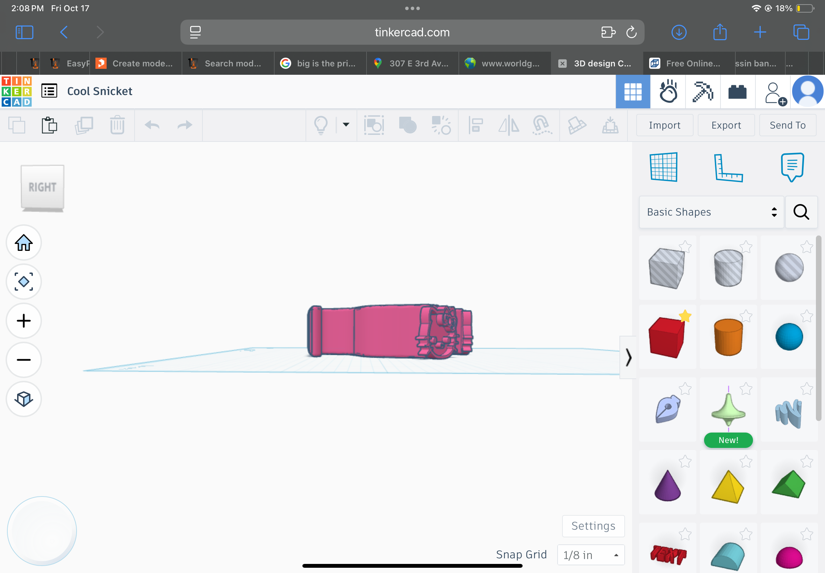Open the Notes tool

792,167
